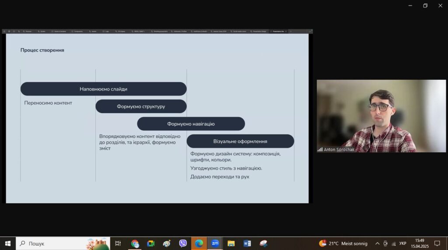Open Microsoft Word from the taskbar
448x250 pixels.
247,243
